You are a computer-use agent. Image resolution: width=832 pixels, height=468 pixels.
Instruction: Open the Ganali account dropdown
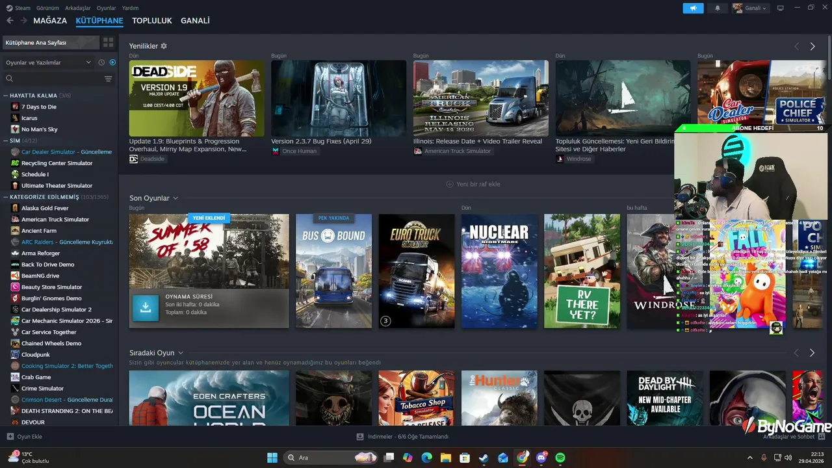click(x=750, y=8)
